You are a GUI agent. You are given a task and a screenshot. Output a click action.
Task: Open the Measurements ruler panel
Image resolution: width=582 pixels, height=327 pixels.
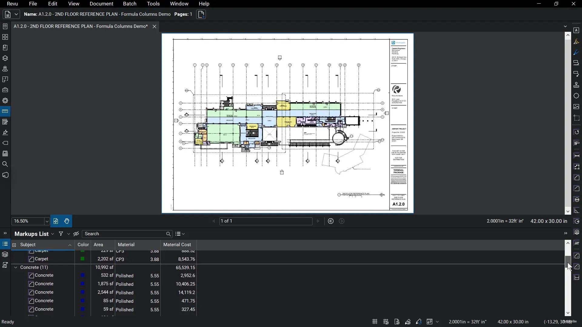coord(5,111)
